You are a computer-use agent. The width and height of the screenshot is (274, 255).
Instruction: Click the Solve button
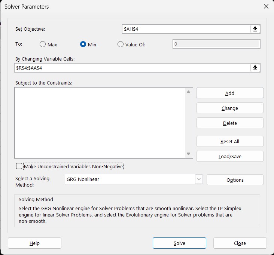click(x=179, y=243)
